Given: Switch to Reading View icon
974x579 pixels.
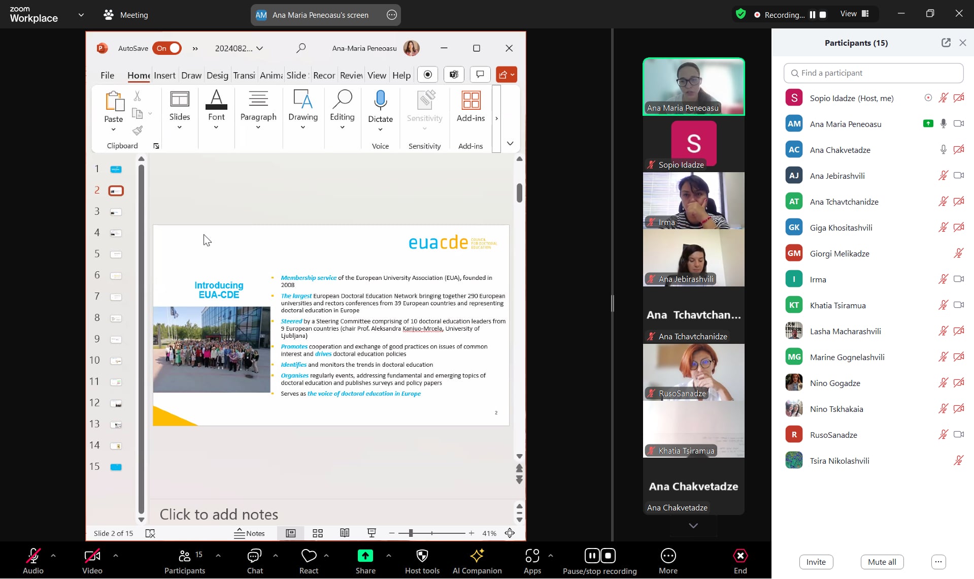Looking at the screenshot, I should pos(345,533).
